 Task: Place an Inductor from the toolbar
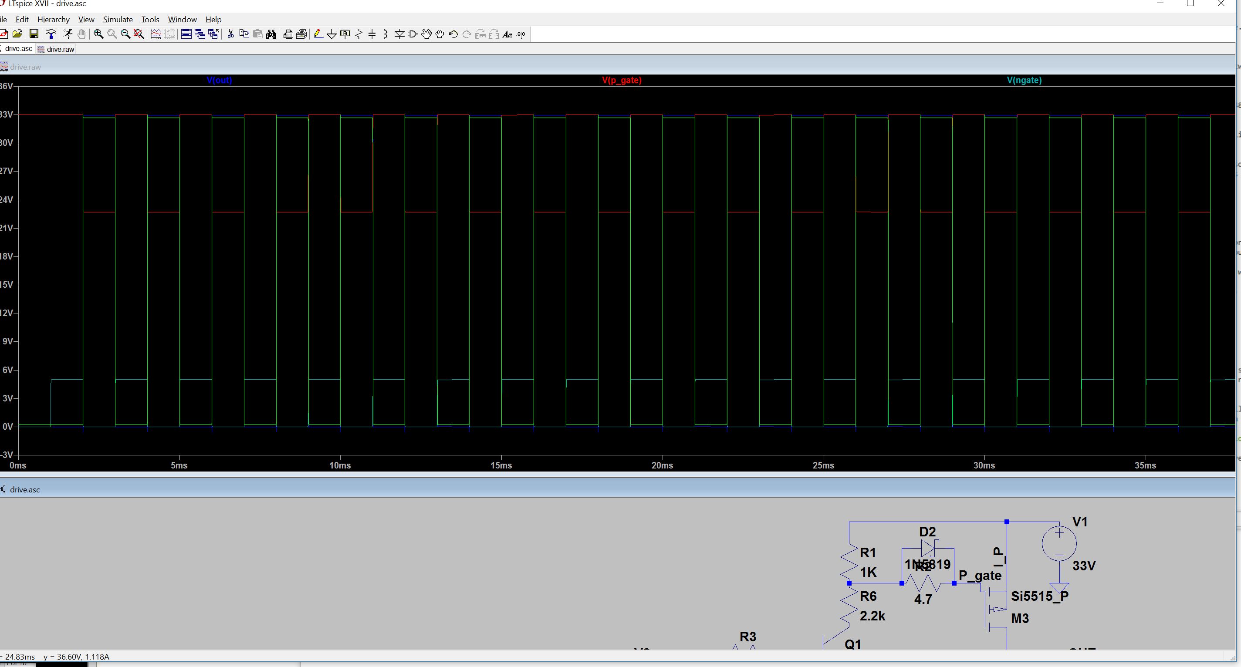[385, 34]
